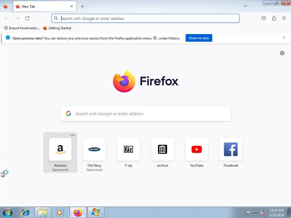Click the Firefox logo on page

coord(145,81)
